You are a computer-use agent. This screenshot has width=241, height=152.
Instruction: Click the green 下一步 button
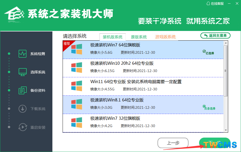215,143
